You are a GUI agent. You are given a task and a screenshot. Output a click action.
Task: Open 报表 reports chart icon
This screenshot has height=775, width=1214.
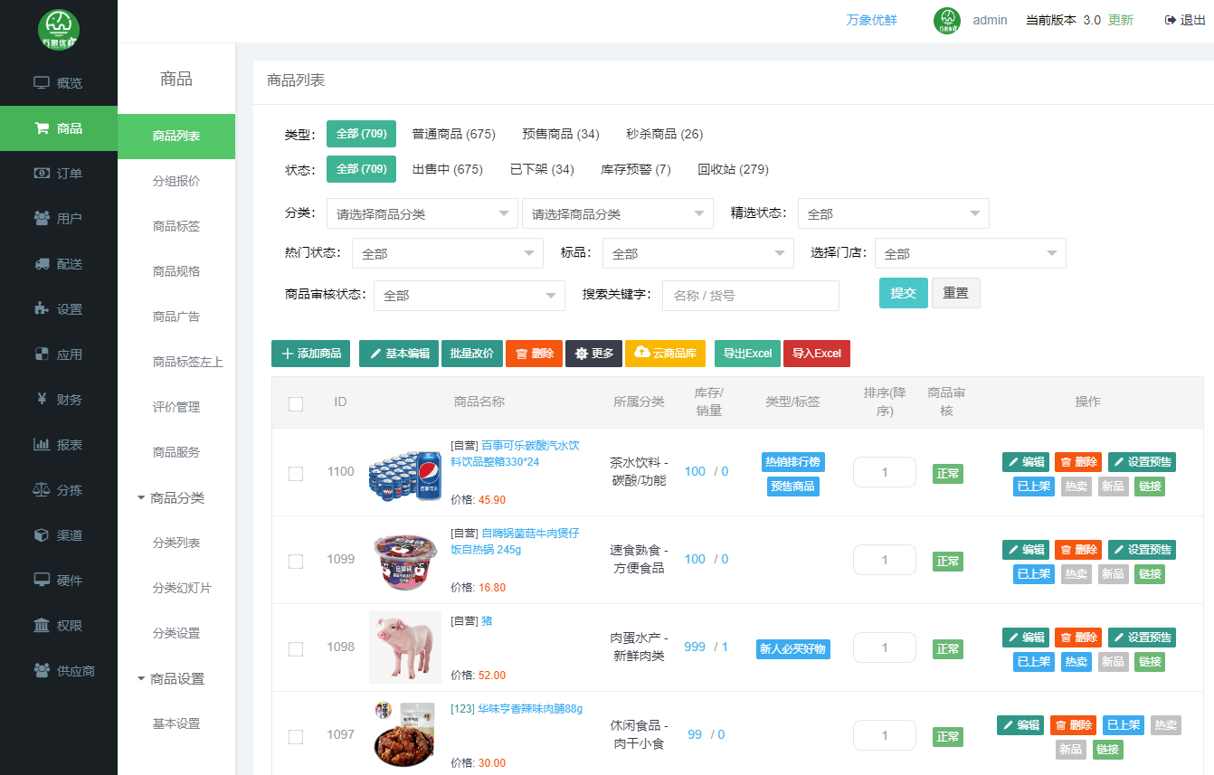[x=42, y=445]
